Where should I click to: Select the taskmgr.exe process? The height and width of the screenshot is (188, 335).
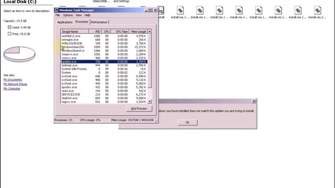pyautogui.click(x=104, y=65)
